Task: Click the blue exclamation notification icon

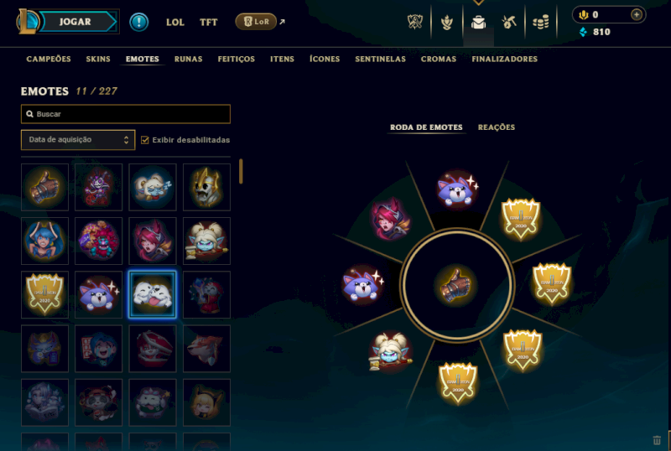Action: (x=138, y=22)
